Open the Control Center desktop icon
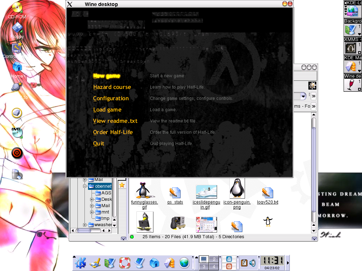This screenshot has width=362, height=271. point(17,47)
